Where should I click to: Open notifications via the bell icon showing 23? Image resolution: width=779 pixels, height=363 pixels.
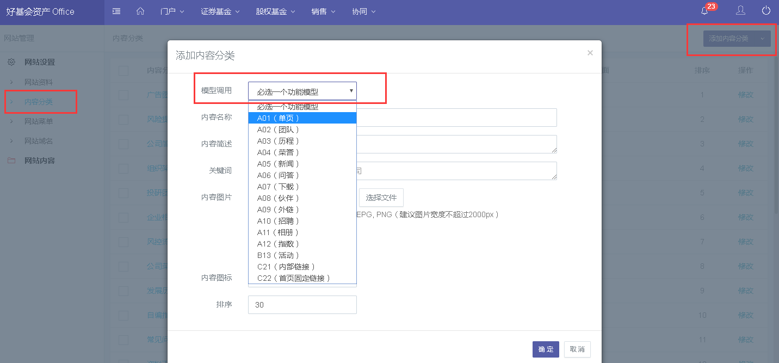coord(703,10)
